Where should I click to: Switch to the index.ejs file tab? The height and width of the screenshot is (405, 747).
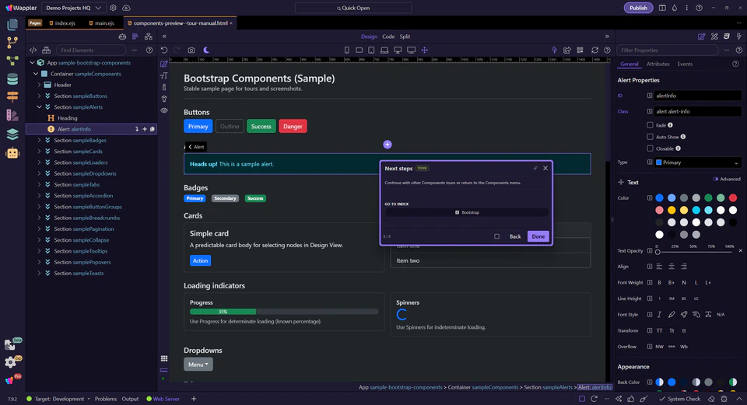tap(62, 23)
